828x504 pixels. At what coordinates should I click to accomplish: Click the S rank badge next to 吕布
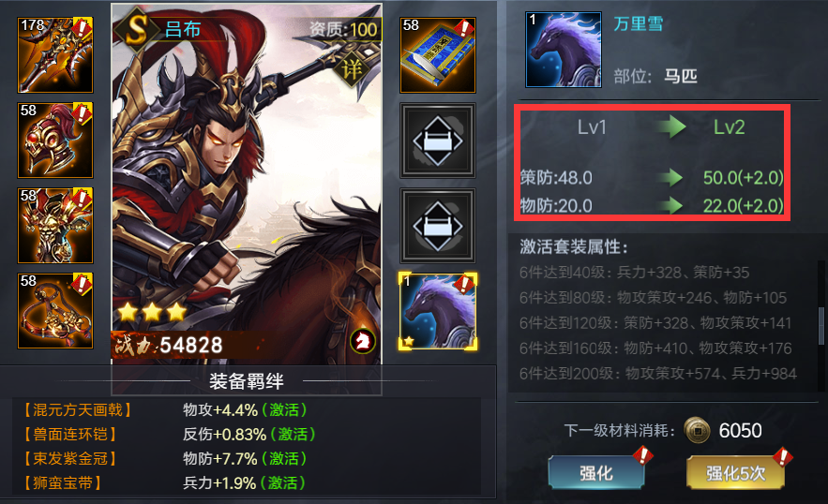137,29
